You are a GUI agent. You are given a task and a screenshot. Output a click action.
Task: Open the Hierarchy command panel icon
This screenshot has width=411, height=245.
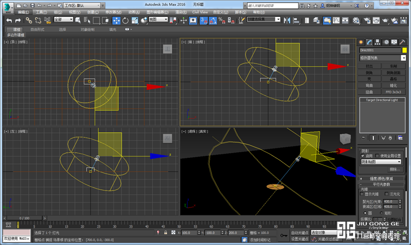[x=378, y=42]
